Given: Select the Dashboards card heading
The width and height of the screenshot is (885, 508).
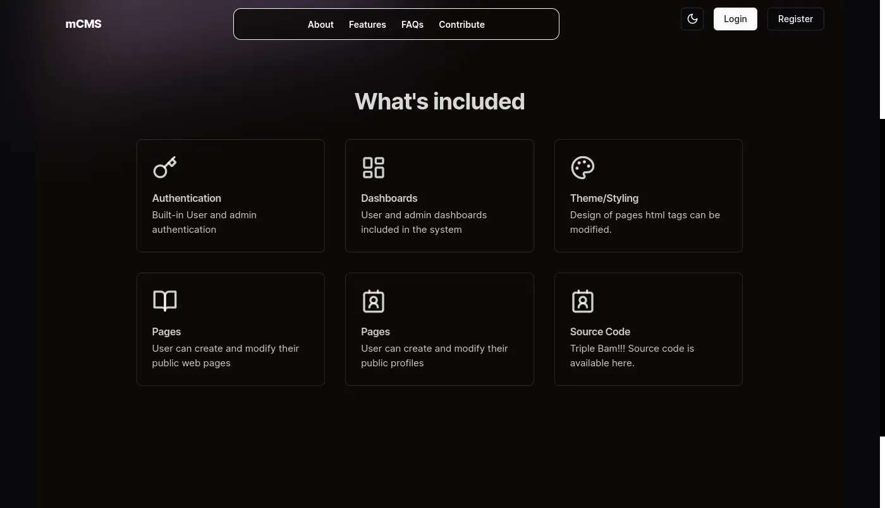Looking at the screenshot, I should click(389, 198).
